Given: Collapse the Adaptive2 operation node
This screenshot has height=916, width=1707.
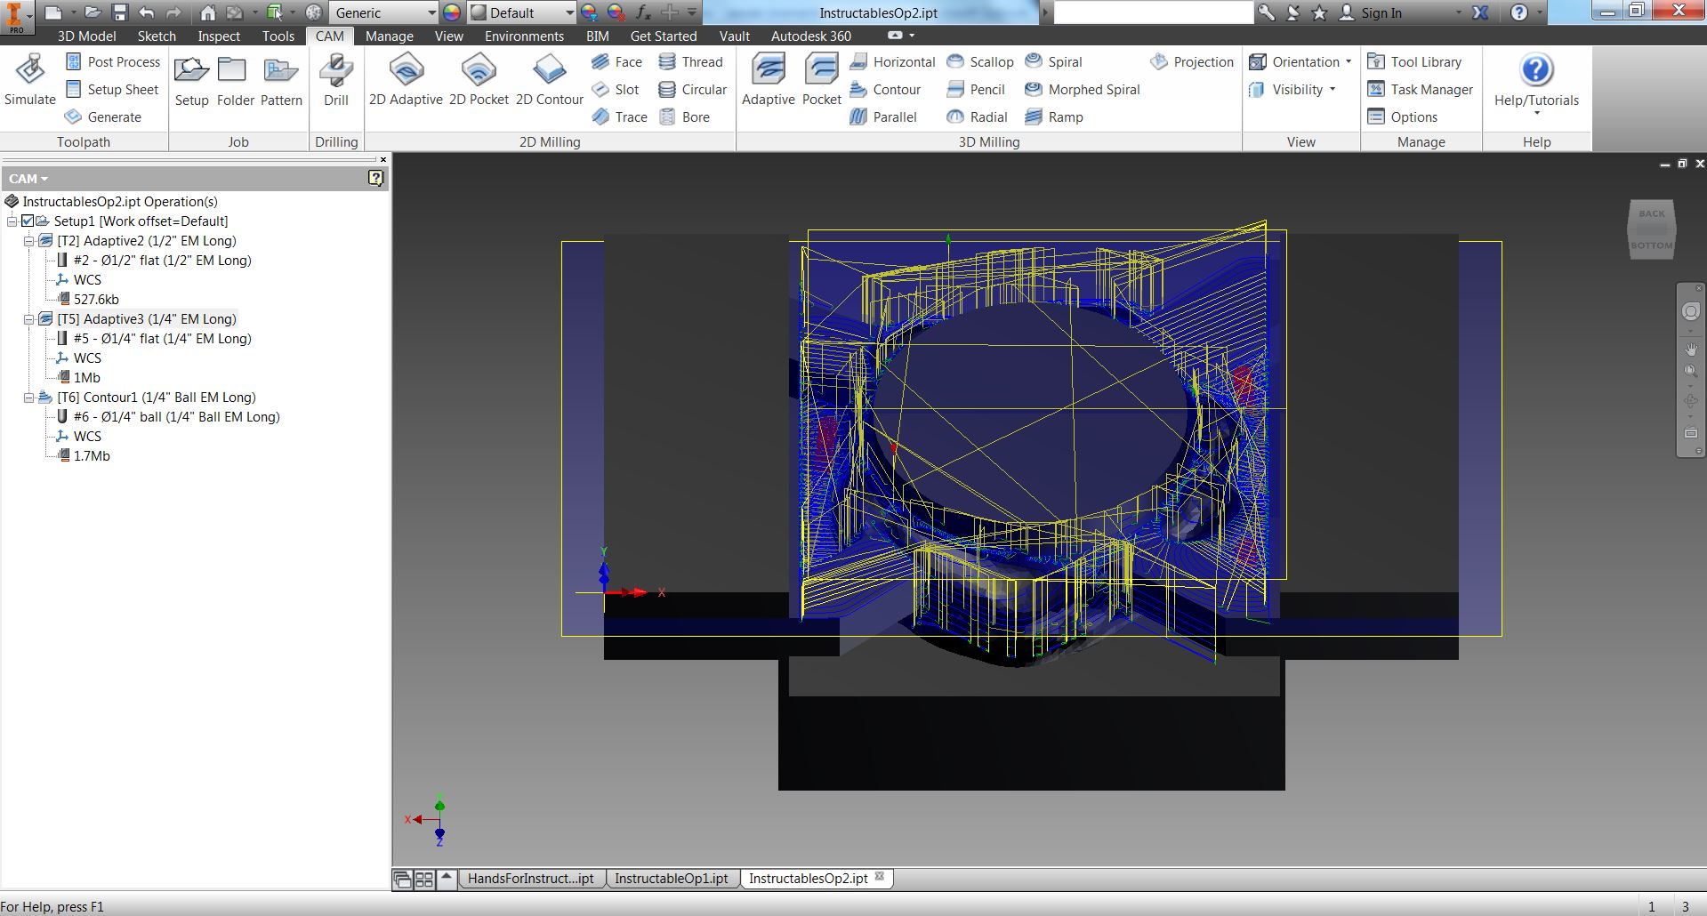Looking at the screenshot, I should [28, 240].
